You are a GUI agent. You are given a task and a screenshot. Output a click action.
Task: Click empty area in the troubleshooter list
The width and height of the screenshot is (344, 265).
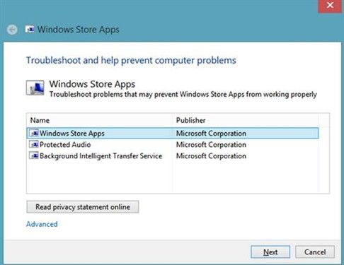tap(173, 178)
